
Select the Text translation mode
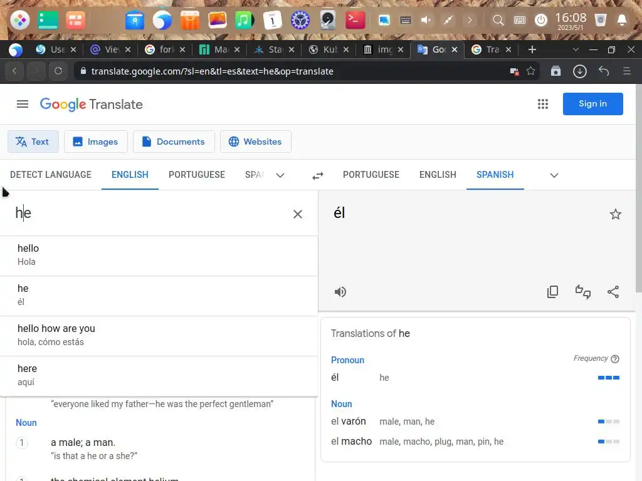pyautogui.click(x=33, y=142)
